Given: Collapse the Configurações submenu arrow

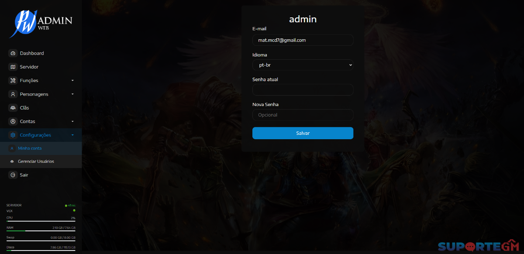Looking at the screenshot, I should 72,135.
